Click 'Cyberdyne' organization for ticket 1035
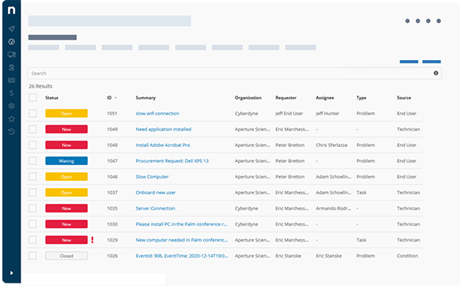The height and width of the screenshot is (286, 462). 246,209
